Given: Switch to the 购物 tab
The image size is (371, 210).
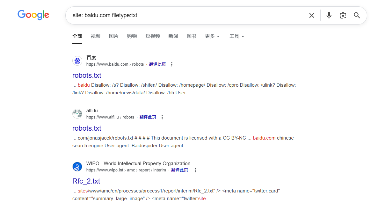Looking at the screenshot, I should coord(132,36).
